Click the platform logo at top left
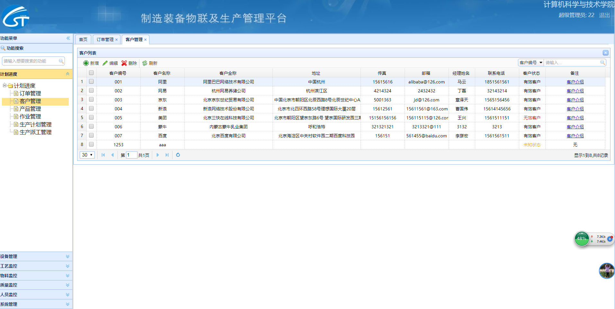The width and height of the screenshot is (615, 309). (x=16, y=17)
